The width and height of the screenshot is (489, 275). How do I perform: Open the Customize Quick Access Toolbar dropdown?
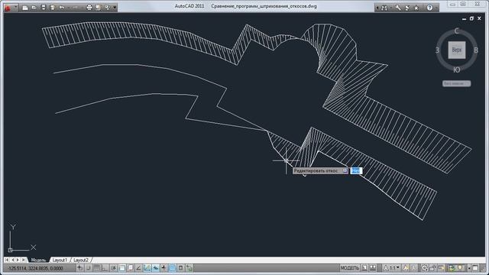click(115, 8)
